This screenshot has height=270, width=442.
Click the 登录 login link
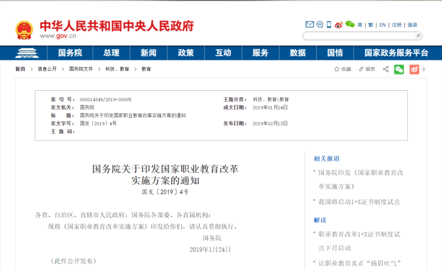(413, 25)
